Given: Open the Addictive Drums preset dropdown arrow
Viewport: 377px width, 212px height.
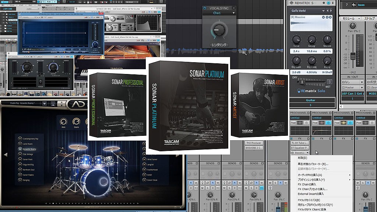Looking at the screenshot, I should [x=45, y=104].
